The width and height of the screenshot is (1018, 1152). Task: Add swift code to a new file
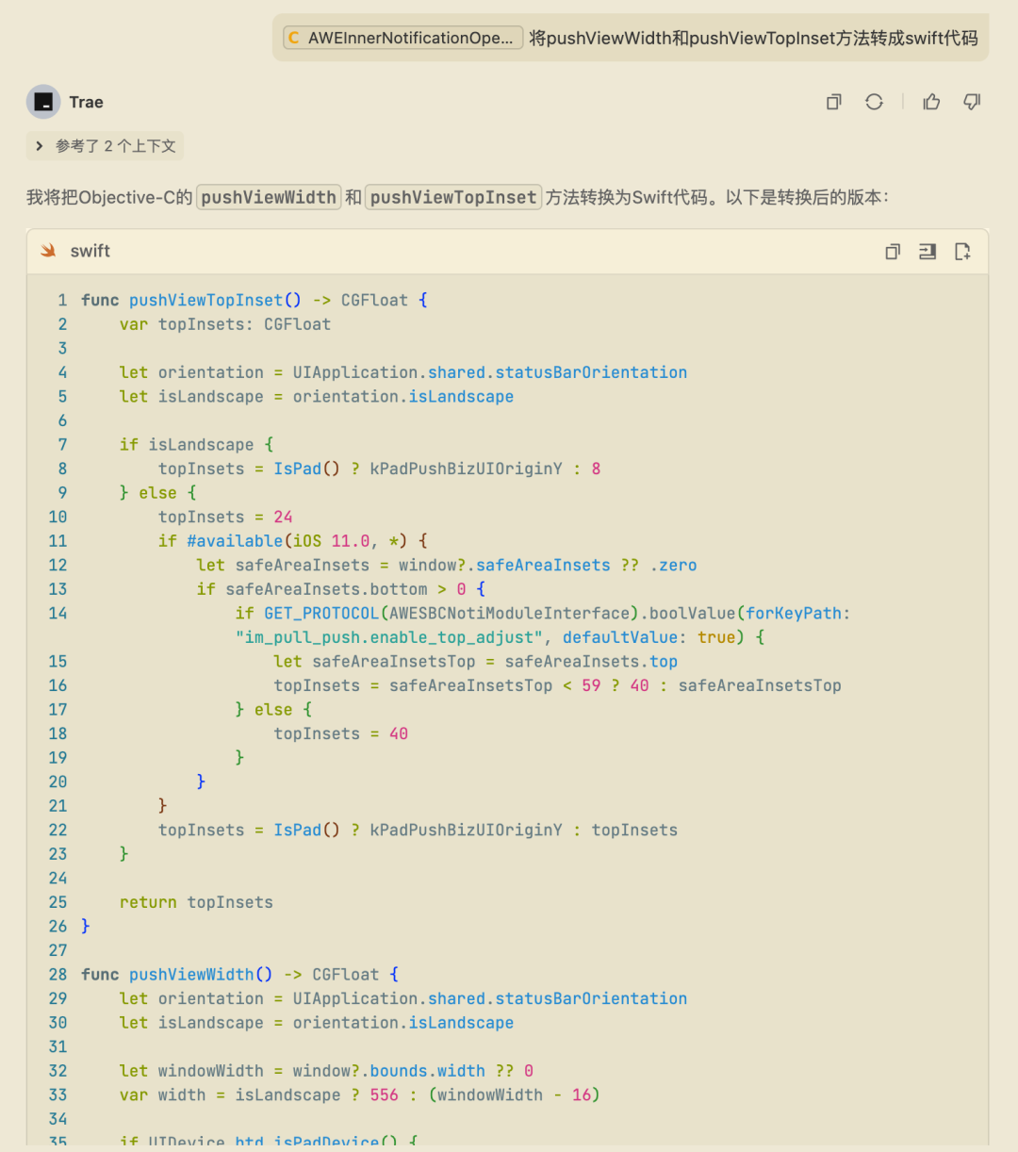[962, 252]
